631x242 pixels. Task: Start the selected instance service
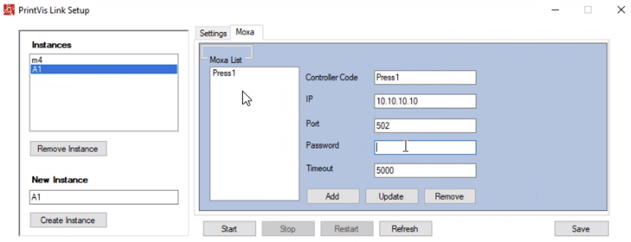(x=229, y=229)
